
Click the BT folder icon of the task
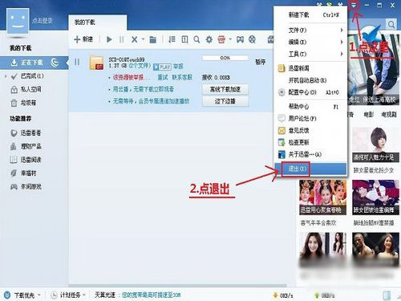[x=96, y=63]
